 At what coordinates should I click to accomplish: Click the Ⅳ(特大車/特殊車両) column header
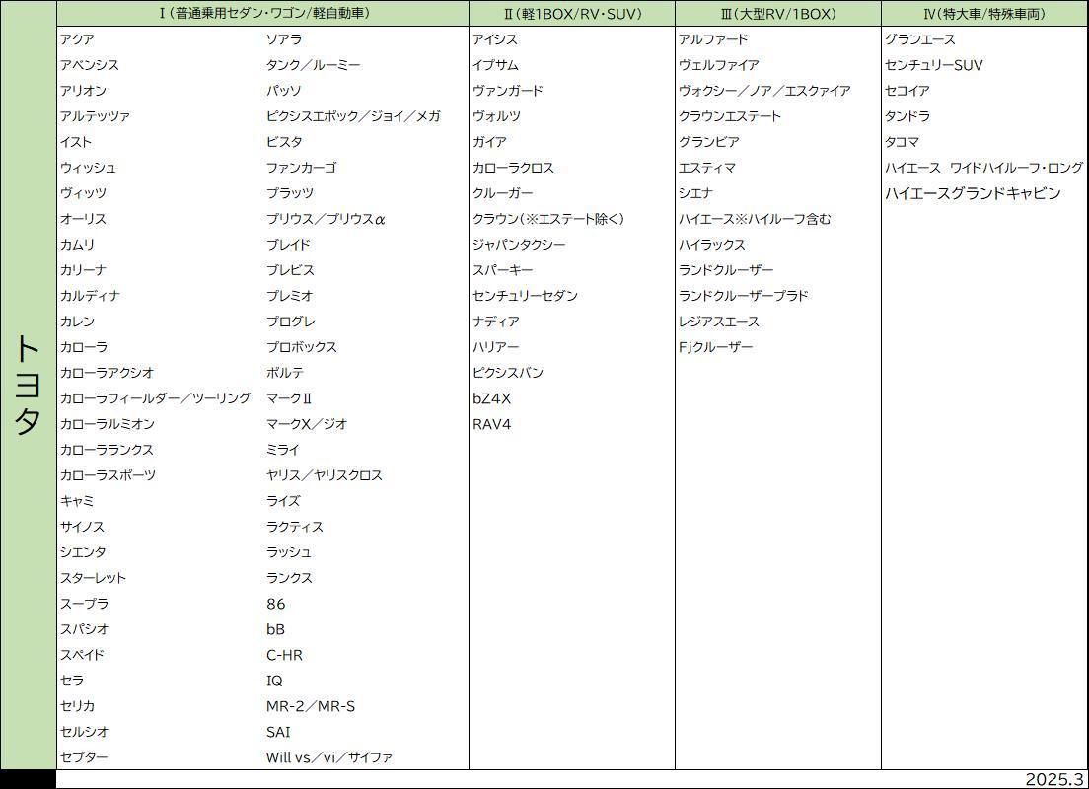coord(984,14)
